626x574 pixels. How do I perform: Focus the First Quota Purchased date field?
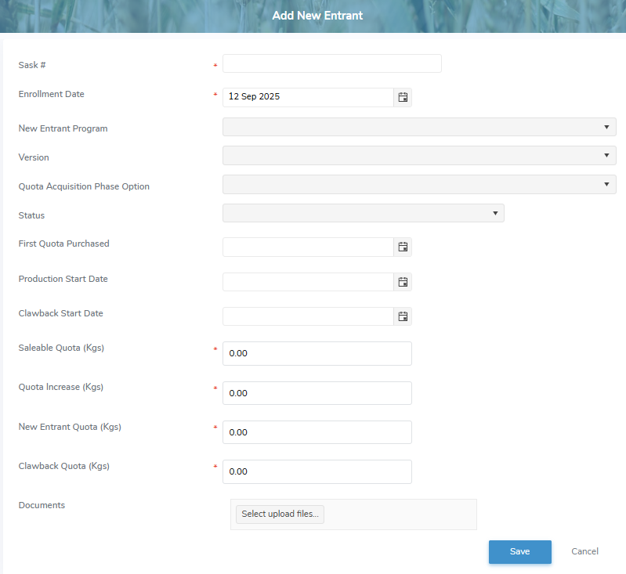[307, 247]
